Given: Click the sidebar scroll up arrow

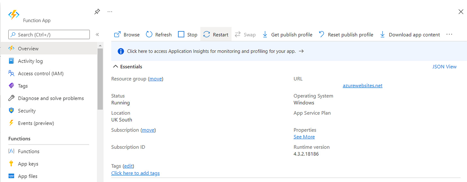Looking at the screenshot, I should [x=100, y=45].
